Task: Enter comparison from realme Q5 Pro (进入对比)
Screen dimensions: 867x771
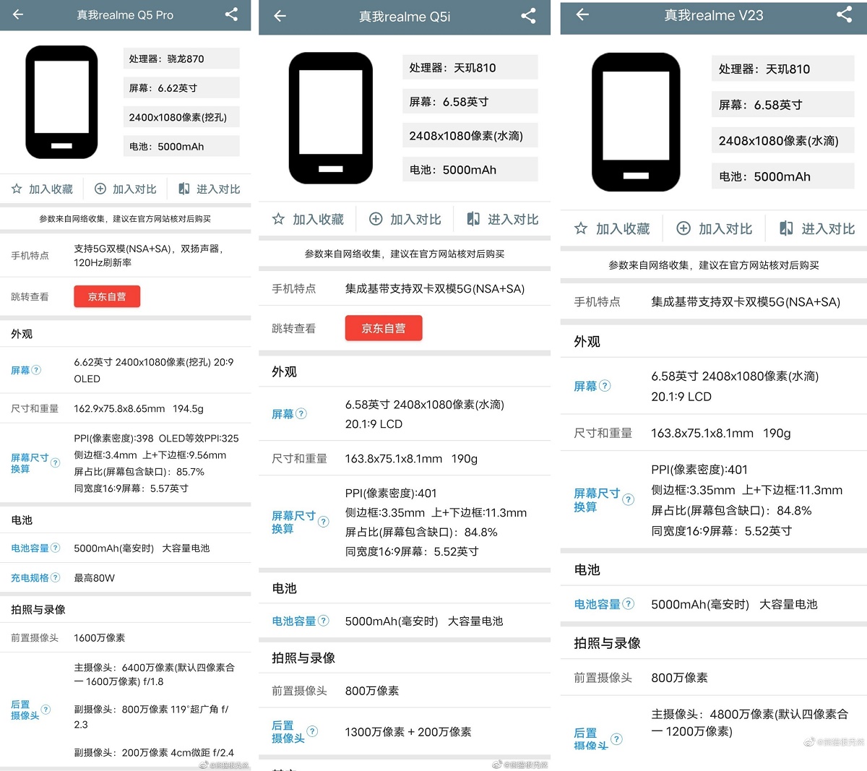Action: click(210, 189)
